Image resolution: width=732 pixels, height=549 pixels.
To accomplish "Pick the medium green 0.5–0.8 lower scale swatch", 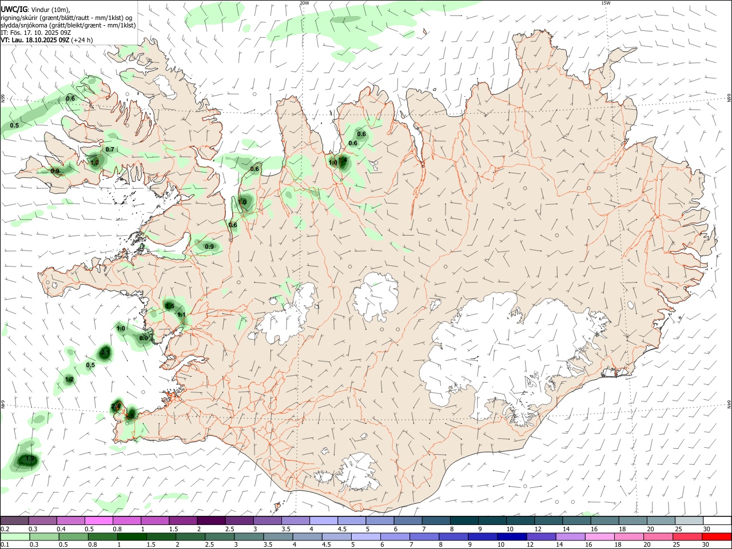I will (74, 536).
